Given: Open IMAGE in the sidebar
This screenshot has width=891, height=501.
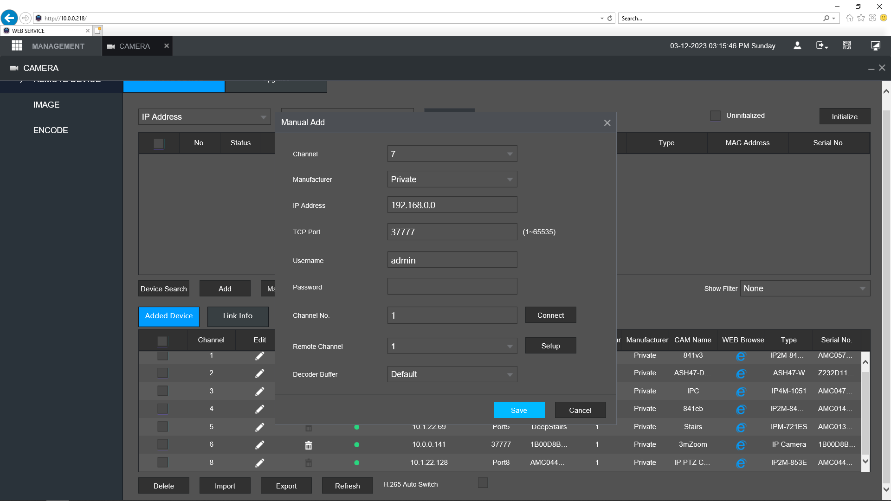Looking at the screenshot, I should pos(46,105).
